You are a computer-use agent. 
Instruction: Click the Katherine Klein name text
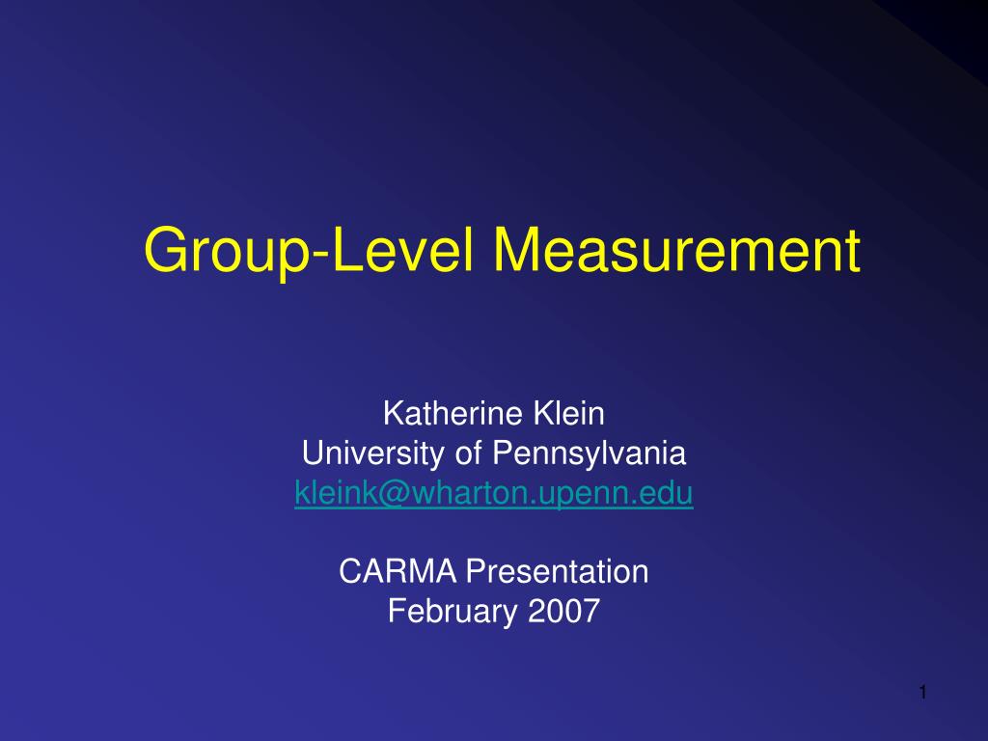click(x=493, y=414)
